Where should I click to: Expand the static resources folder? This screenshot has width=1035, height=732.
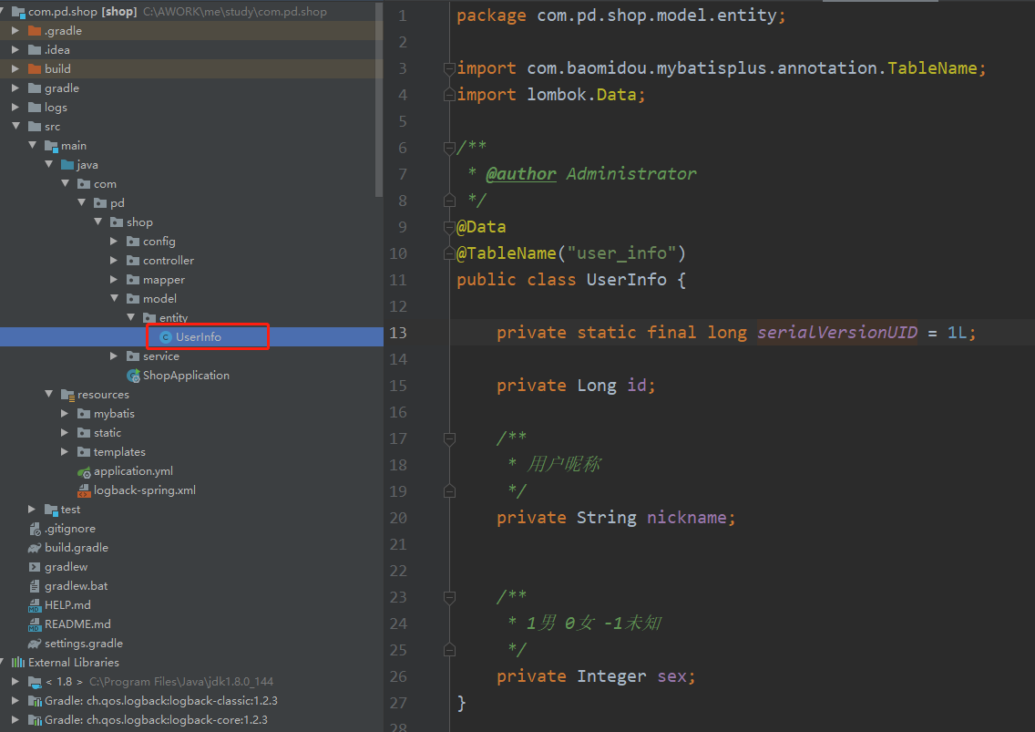click(64, 433)
